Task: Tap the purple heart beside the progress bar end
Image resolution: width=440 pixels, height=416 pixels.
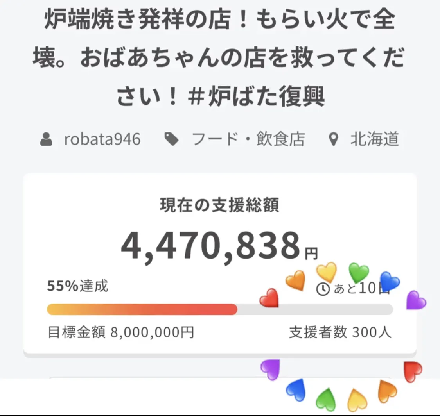Action: click(x=416, y=300)
